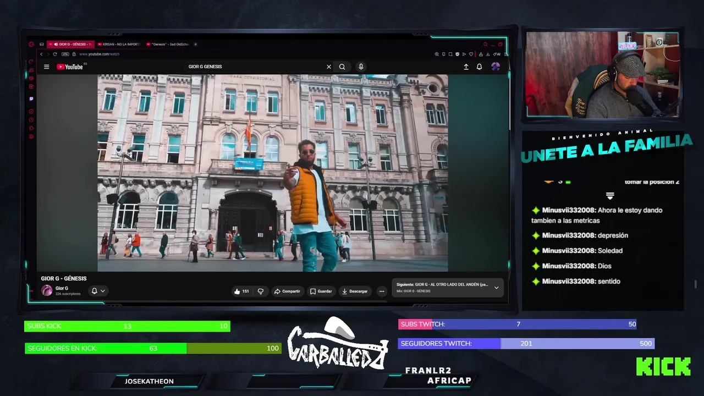This screenshot has height=396, width=704.
Task: Go back with browser back arrow
Action: tap(41, 54)
